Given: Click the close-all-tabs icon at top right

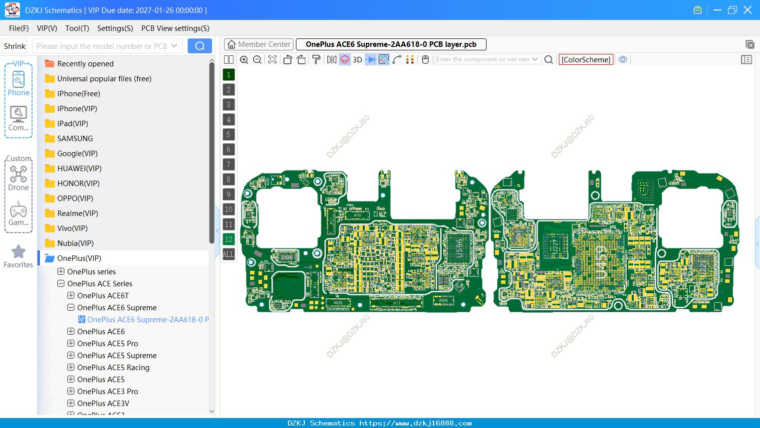Looking at the screenshot, I should coord(750,44).
